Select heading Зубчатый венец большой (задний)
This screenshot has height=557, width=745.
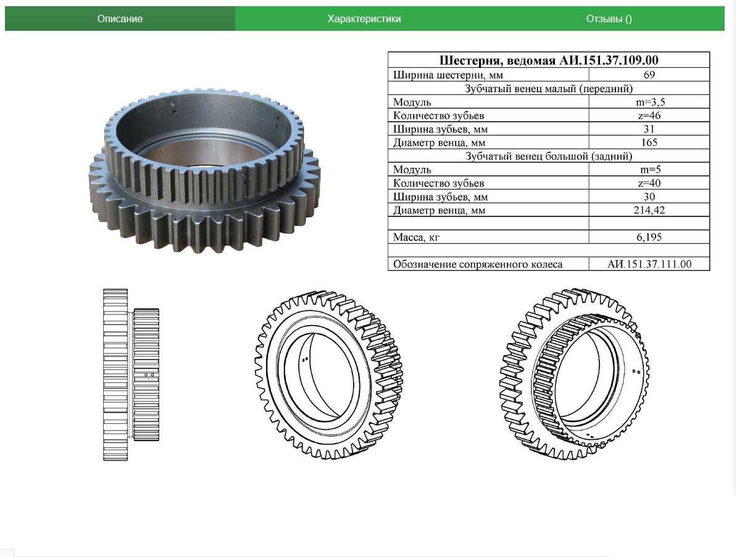coord(549,156)
